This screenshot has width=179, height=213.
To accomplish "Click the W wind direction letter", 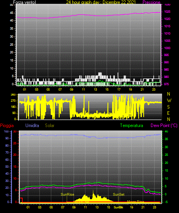I will tap(169, 101).
